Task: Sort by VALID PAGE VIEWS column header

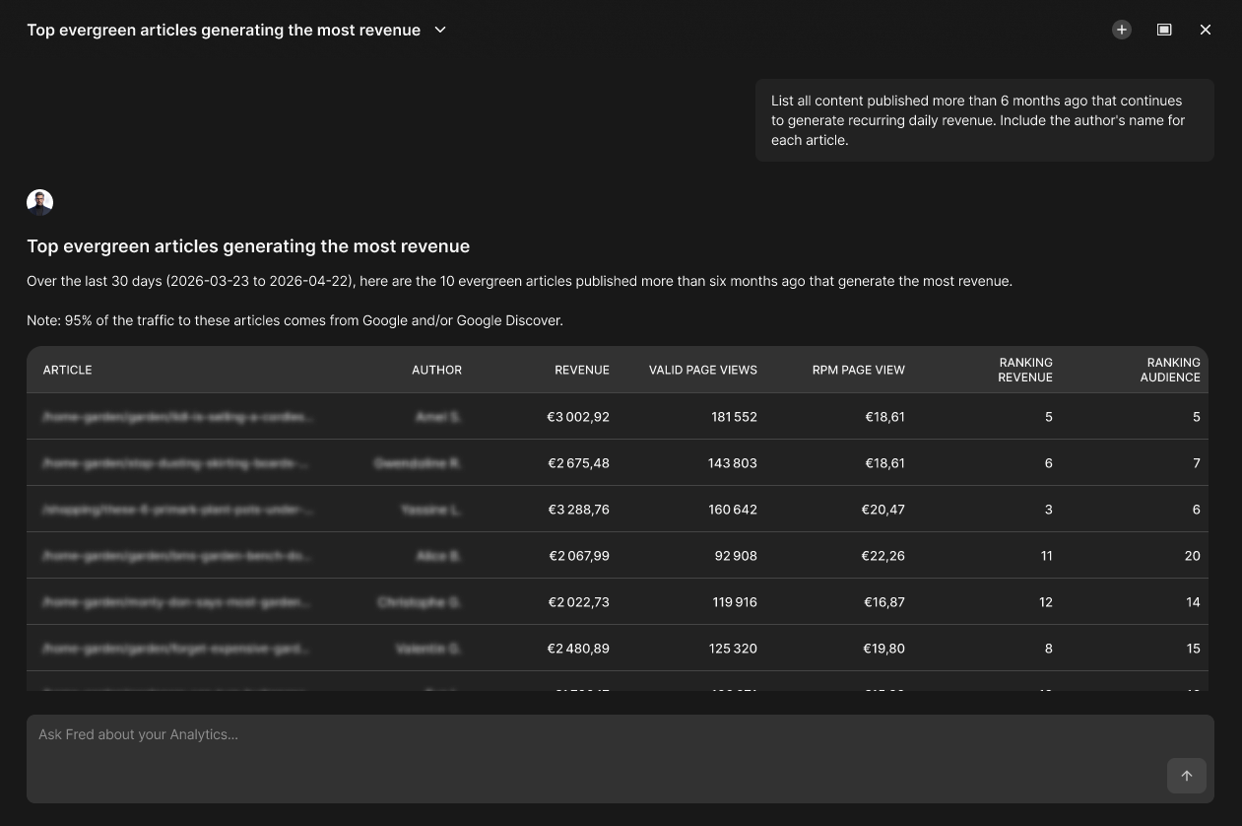Action: pyautogui.click(x=703, y=370)
